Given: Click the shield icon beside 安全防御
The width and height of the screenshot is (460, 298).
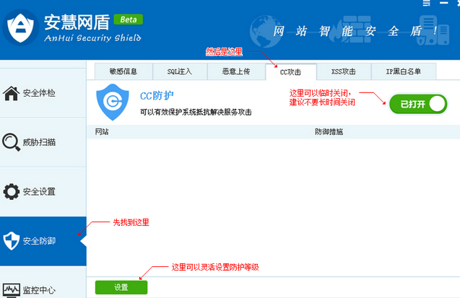Looking at the screenshot, I should [11, 241].
